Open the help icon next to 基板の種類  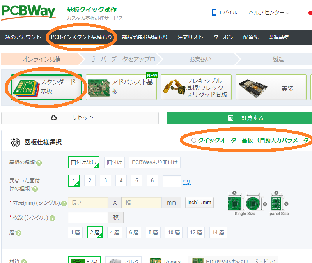(x=39, y=163)
